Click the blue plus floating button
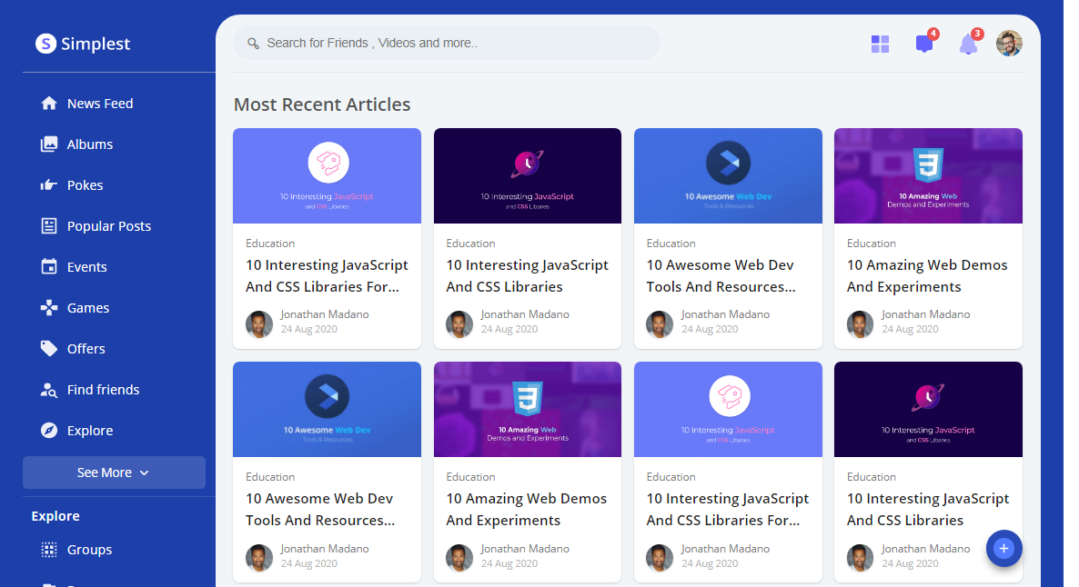1079x587 pixels. [x=1003, y=548]
